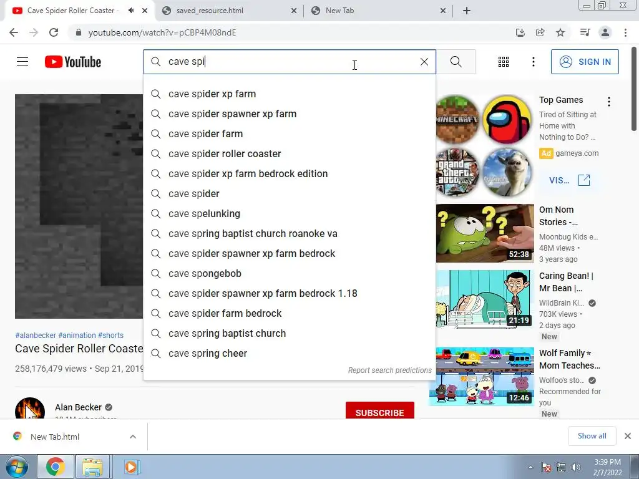This screenshot has height=479, width=639.
Task: Close the New Tab tab
Action: [443, 11]
